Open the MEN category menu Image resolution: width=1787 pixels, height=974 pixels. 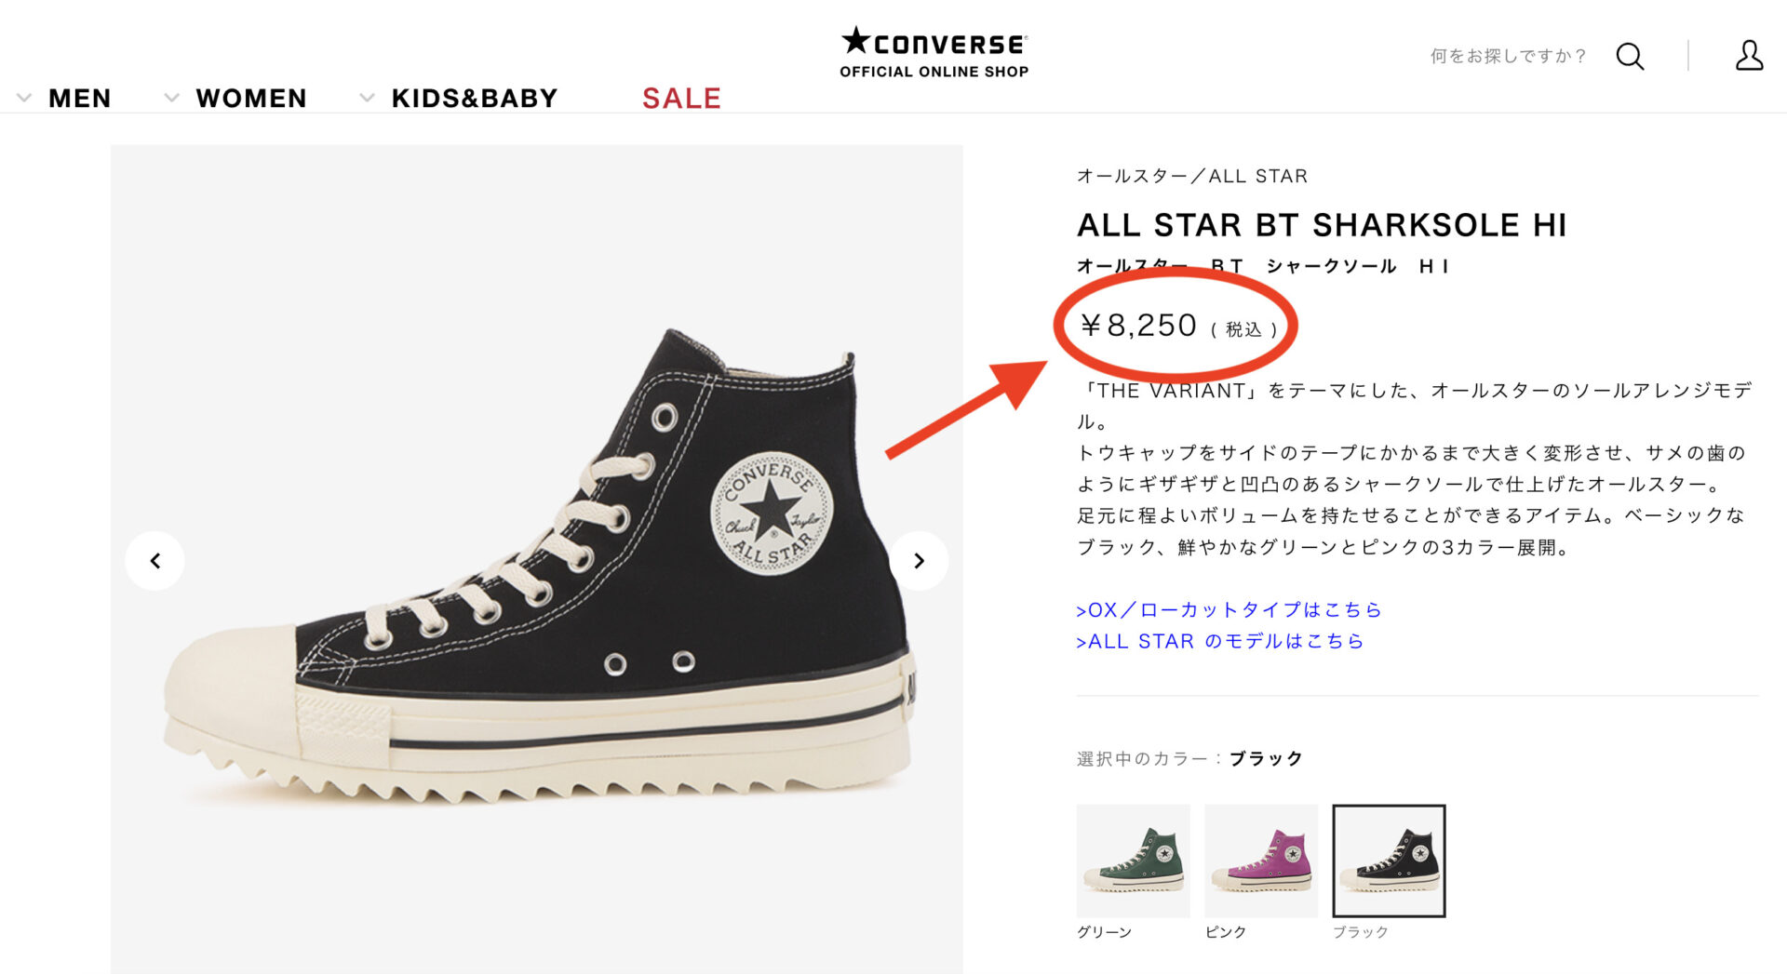(79, 98)
